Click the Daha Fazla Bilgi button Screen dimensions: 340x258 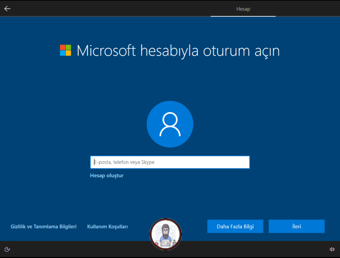[235, 226]
